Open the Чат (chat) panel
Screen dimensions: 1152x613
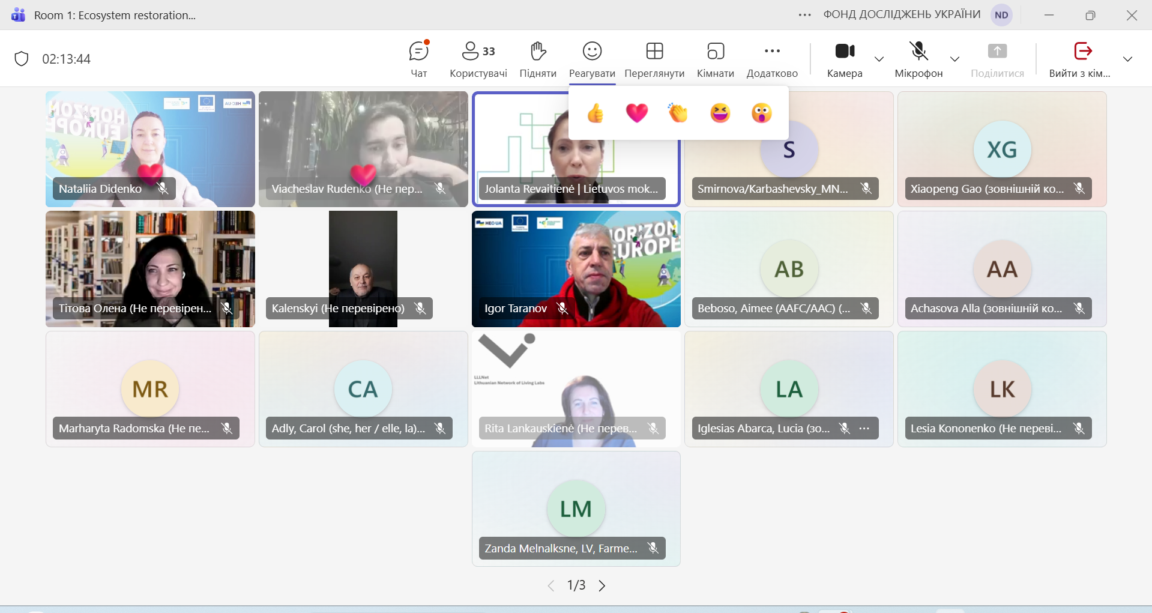tap(418, 59)
